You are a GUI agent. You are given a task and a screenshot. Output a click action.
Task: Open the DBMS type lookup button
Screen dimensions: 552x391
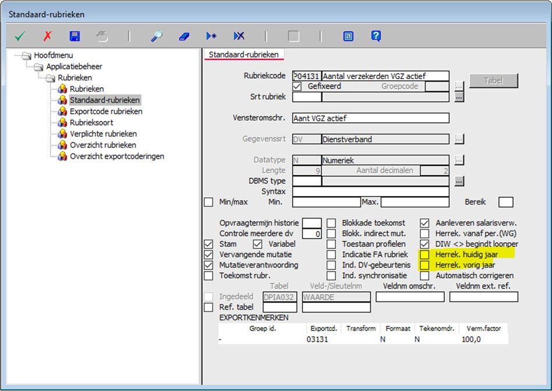click(x=459, y=181)
